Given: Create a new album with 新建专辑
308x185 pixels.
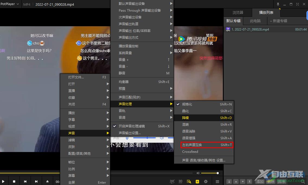Looking at the screenshot, I should tap(278, 21).
